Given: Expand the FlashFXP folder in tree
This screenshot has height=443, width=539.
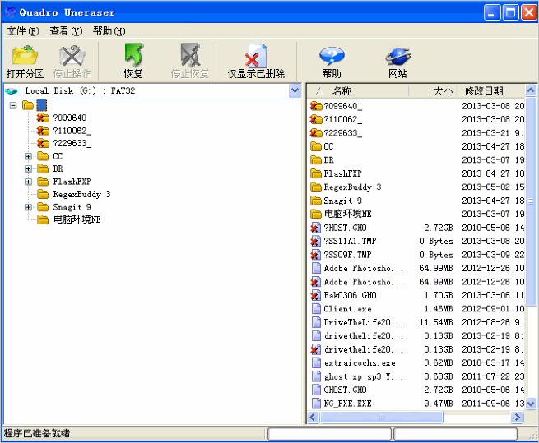Looking at the screenshot, I should click(29, 182).
